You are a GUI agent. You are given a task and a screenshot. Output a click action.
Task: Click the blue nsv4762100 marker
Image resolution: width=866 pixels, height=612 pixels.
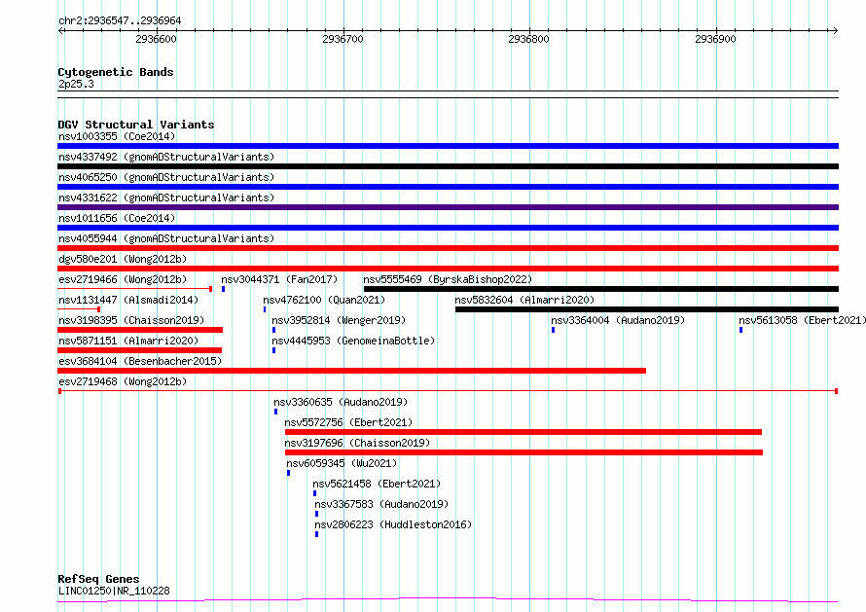265,309
